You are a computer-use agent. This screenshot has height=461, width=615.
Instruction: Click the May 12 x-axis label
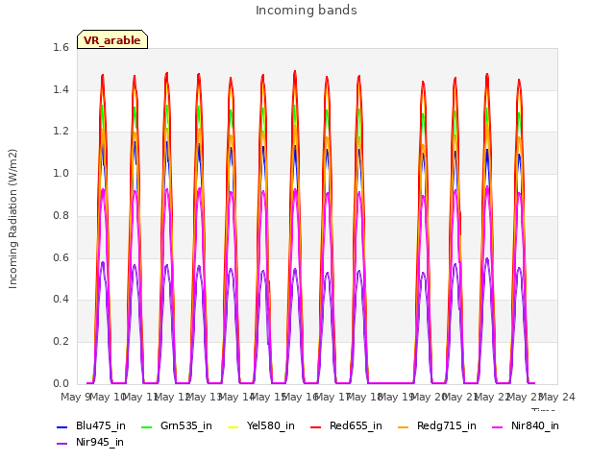173,398
